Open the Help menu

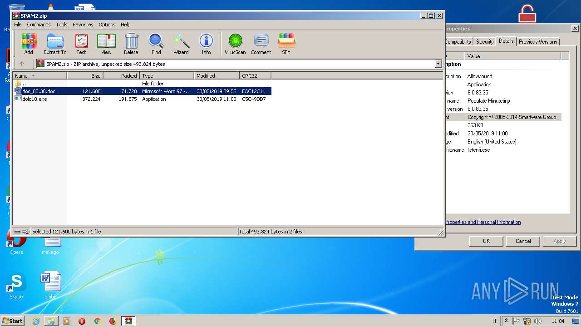pos(126,25)
